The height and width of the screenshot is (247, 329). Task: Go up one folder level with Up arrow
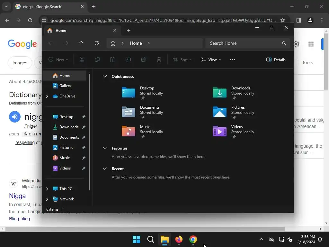point(81,43)
